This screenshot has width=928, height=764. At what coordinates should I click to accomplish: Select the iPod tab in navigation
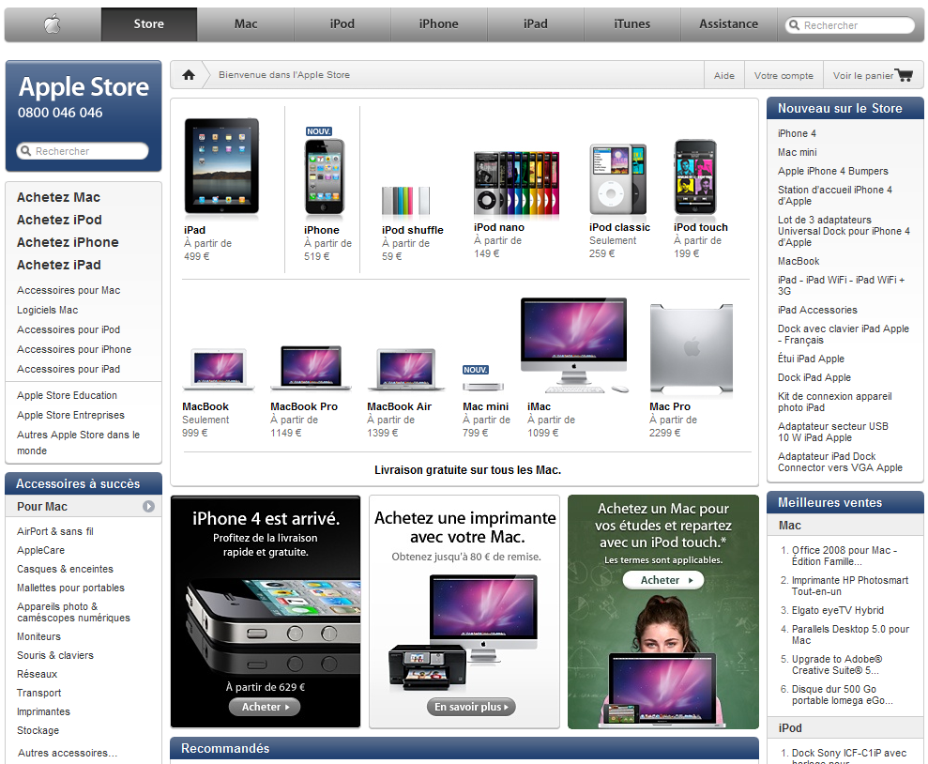342,24
